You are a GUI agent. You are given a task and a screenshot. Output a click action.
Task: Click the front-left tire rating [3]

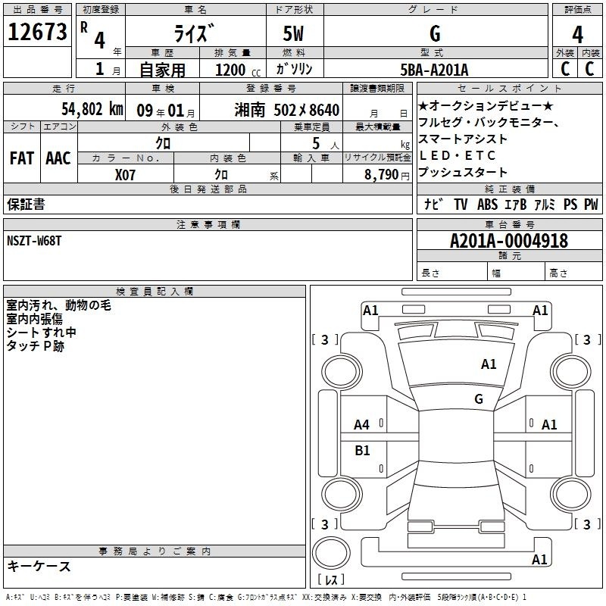coord(325,339)
